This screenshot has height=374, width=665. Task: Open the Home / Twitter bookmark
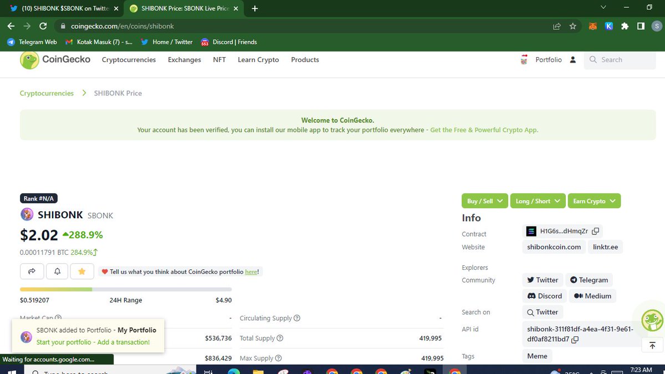click(x=167, y=42)
